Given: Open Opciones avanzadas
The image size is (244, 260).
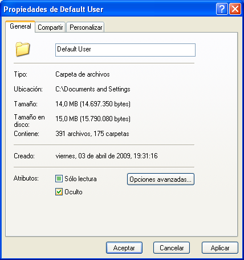Looking at the screenshot, I should click(x=161, y=179).
